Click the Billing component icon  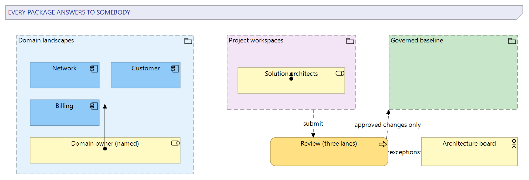(94, 106)
